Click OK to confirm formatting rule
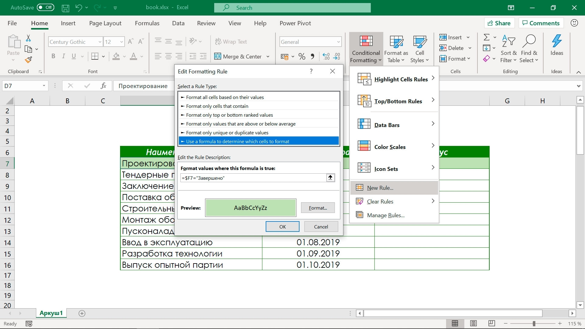585x329 pixels. point(282,226)
